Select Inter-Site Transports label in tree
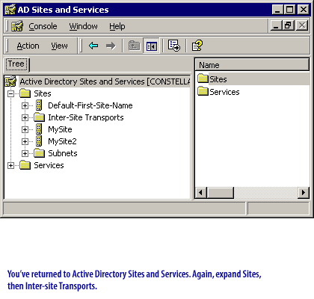The image size is (314, 299). [86, 117]
